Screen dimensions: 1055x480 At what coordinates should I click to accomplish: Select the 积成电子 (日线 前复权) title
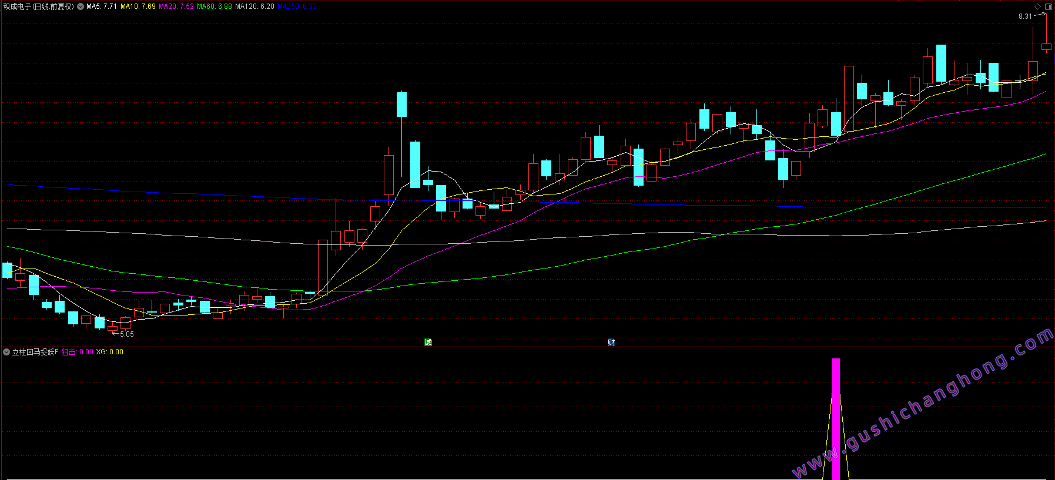pos(39,6)
